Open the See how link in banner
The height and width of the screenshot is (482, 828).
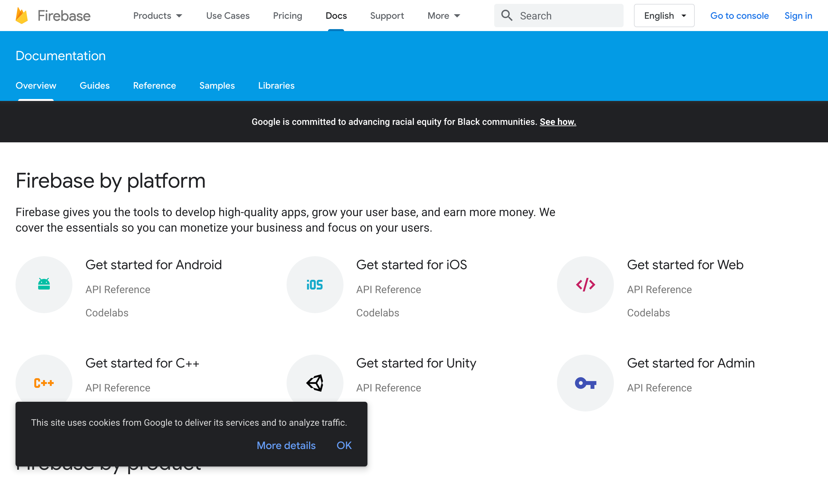point(558,122)
